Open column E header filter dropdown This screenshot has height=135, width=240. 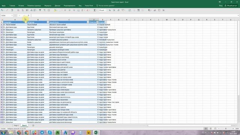coord(106,22)
